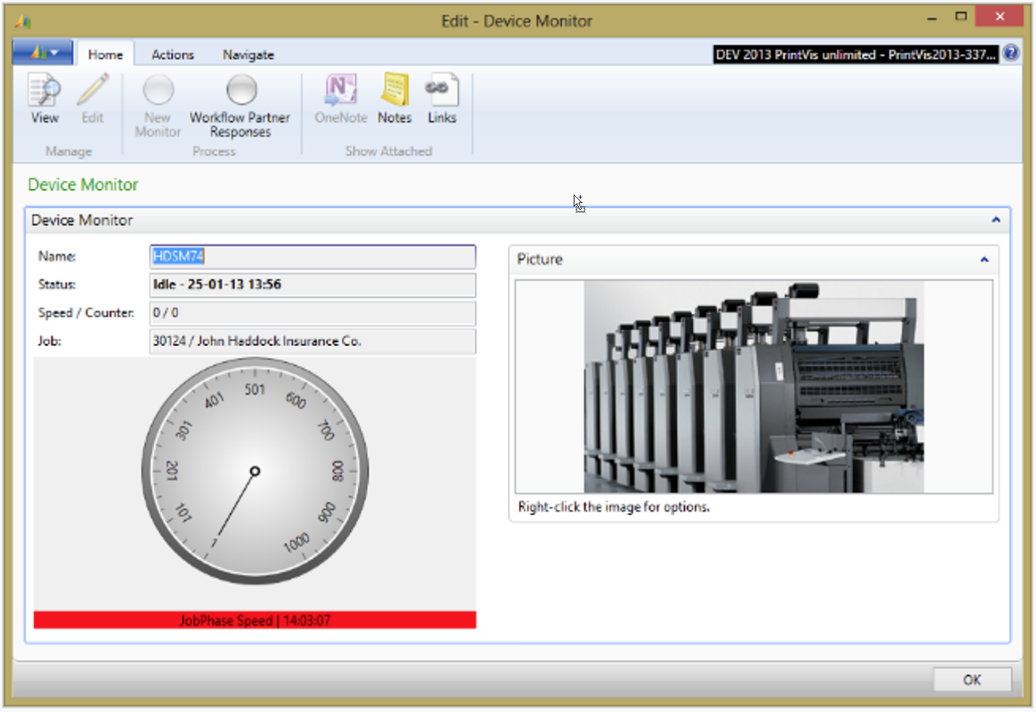Open the Notes icon
The image size is (1036, 712).
[x=394, y=99]
